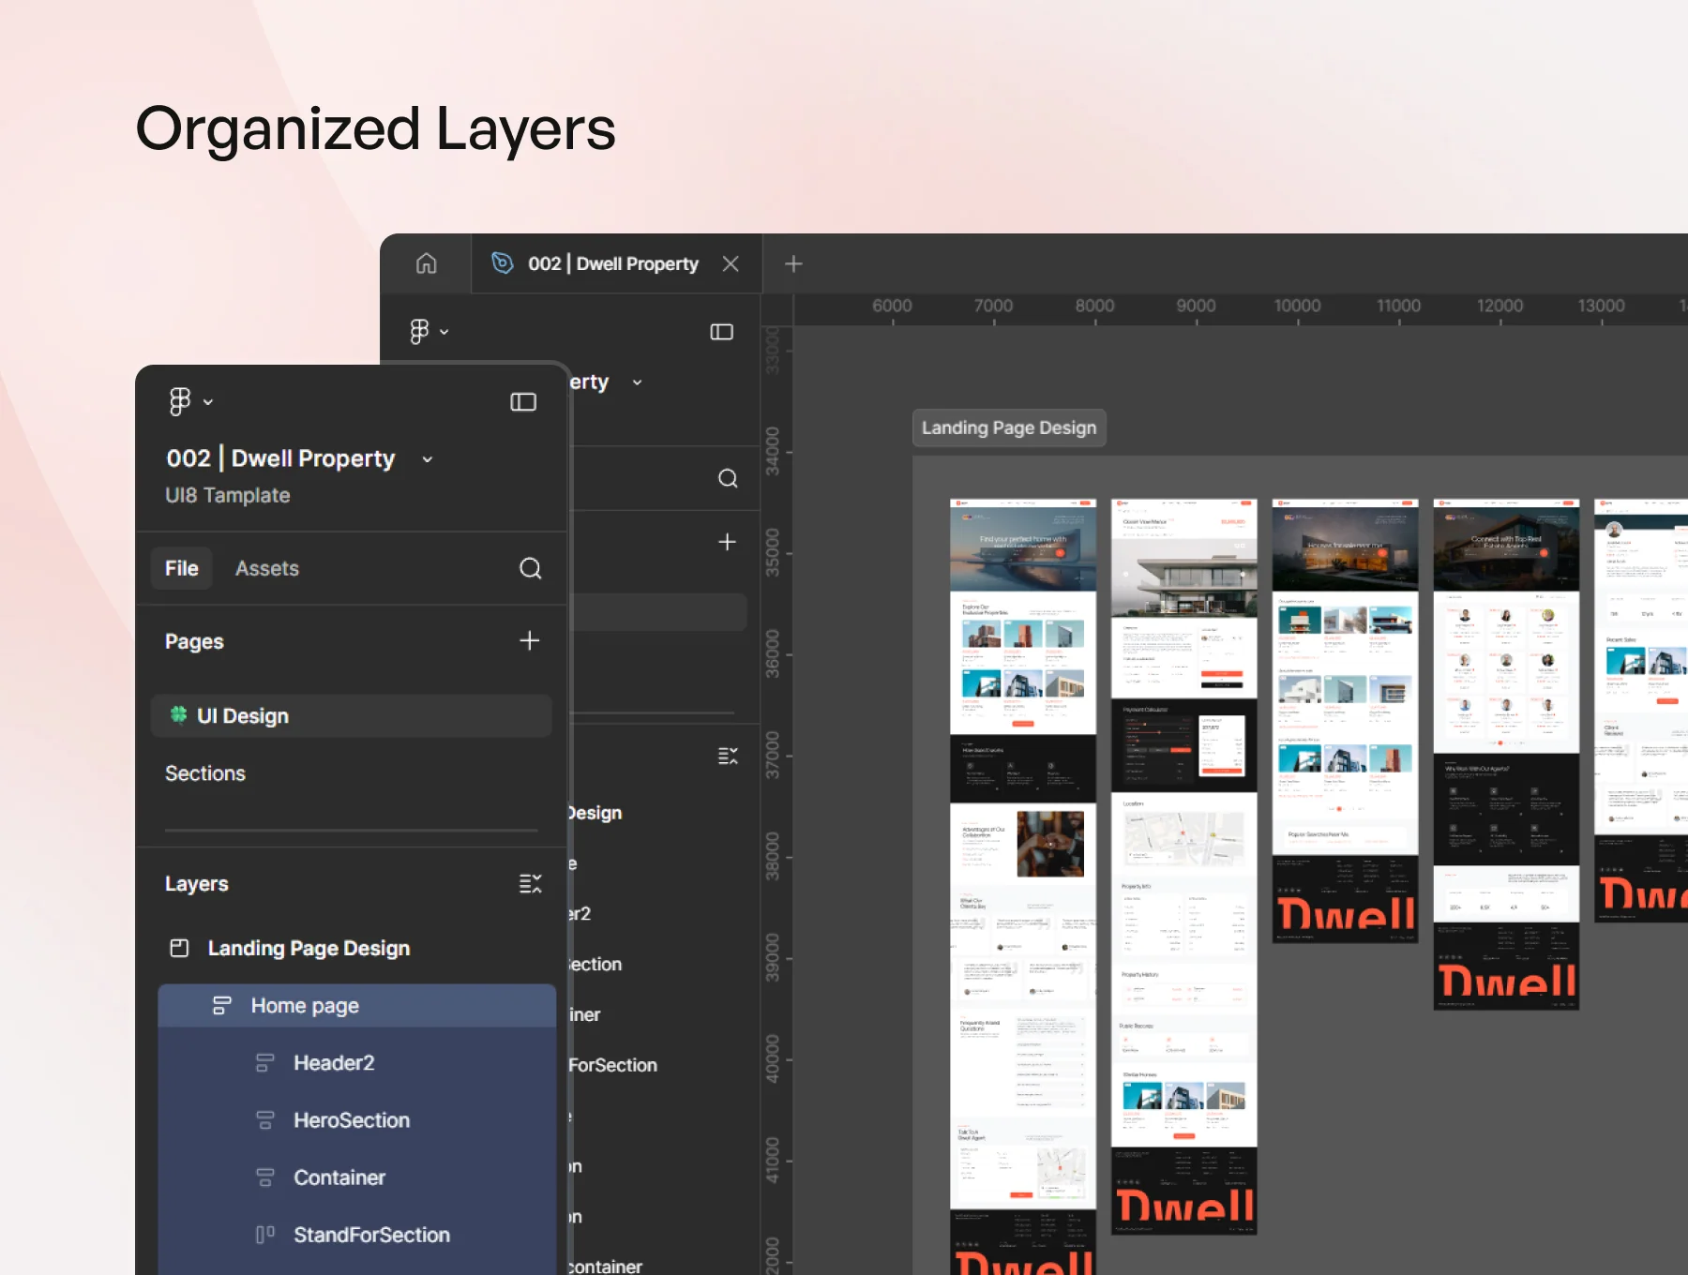Go to Home in the back window tab bar
The height and width of the screenshot is (1275, 1688).
pos(427,263)
